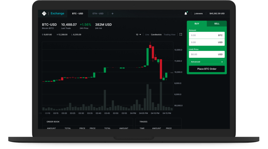Open the notifications bell icon
The height and width of the screenshot is (149, 268).
(186, 14)
